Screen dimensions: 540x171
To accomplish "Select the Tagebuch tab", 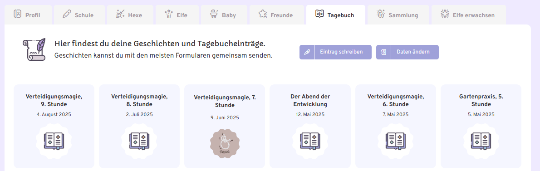I will point(336,15).
